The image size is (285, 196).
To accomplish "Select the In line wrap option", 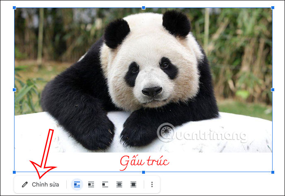I will pyautogui.click(x=77, y=184).
